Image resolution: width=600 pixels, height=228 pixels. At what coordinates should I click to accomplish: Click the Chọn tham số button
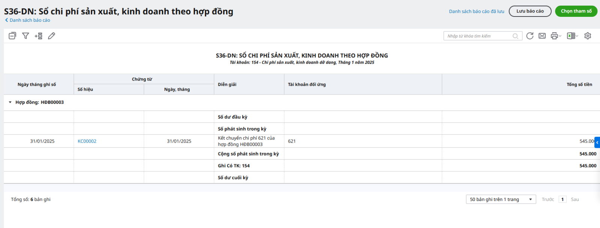coord(576,11)
